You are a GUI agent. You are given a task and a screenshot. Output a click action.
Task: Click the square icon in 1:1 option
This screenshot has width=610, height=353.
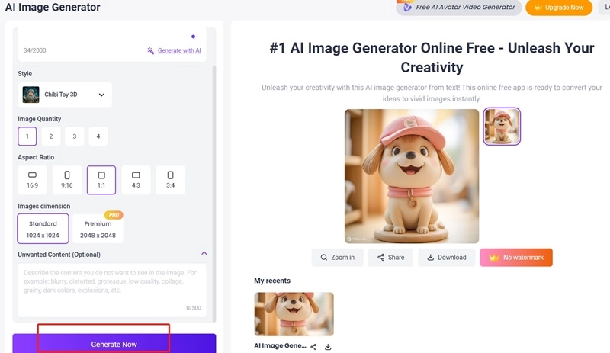tap(101, 175)
